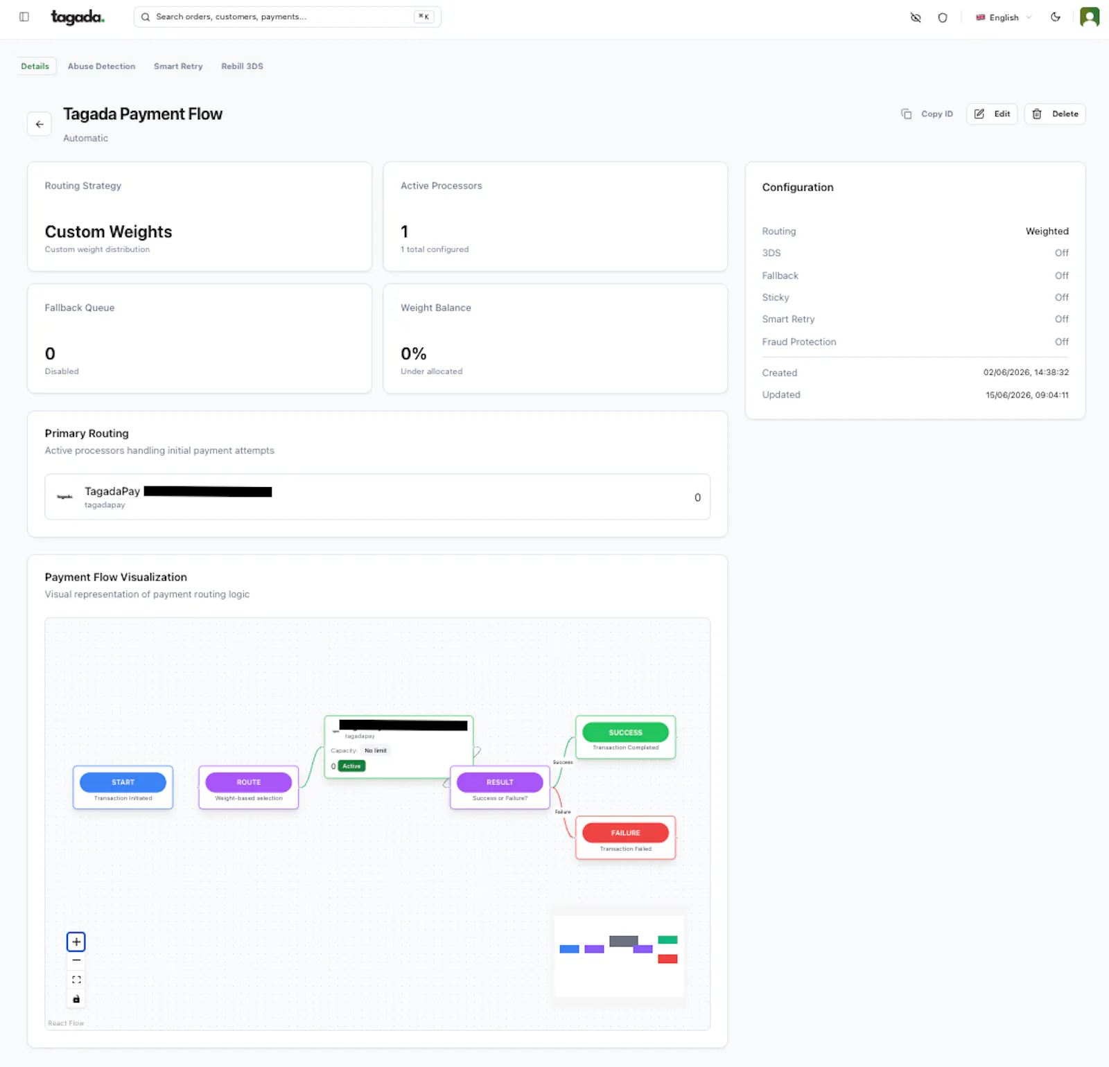Viewport: 1109px width, 1067px height.
Task: Open the user avatar menu
Action: tap(1090, 17)
